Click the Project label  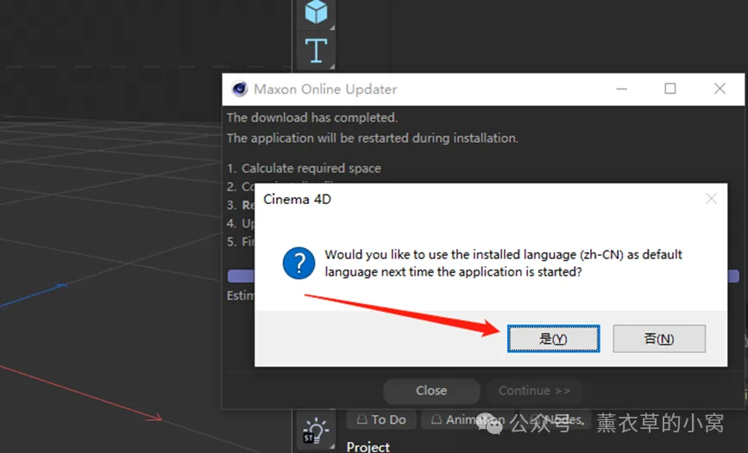(x=368, y=447)
